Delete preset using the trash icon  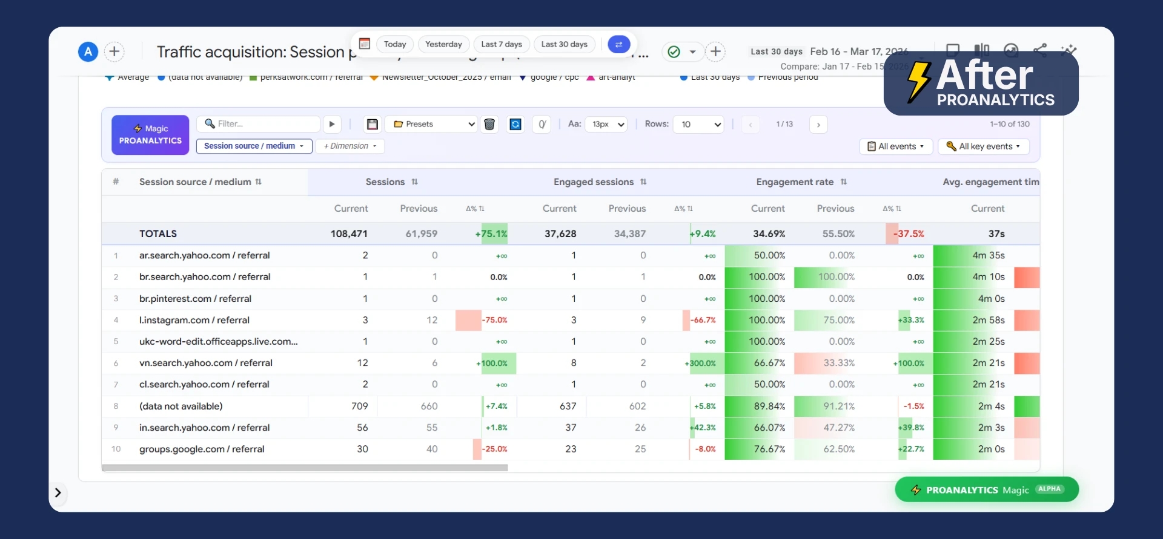click(x=489, y=124)
